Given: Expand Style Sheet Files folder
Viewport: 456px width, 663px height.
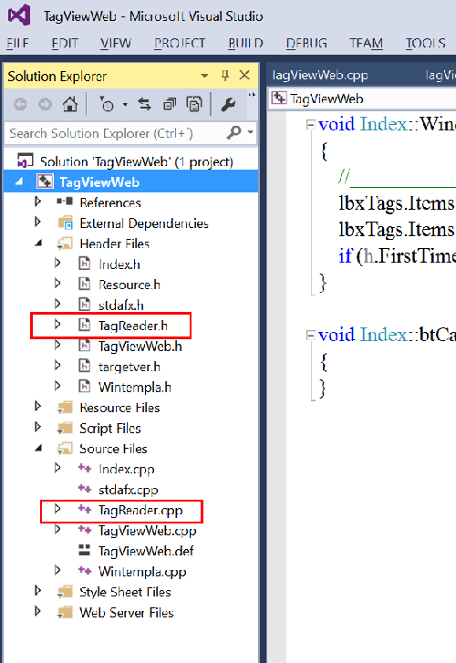Looking at the screenshot, I should coord(37,591).
